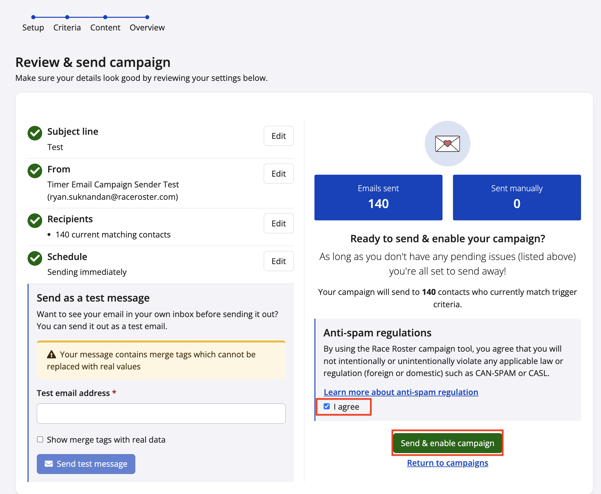This screenshot has width=601, height=494.
Task: Go to the Setup step
Action: click(33, 28)
